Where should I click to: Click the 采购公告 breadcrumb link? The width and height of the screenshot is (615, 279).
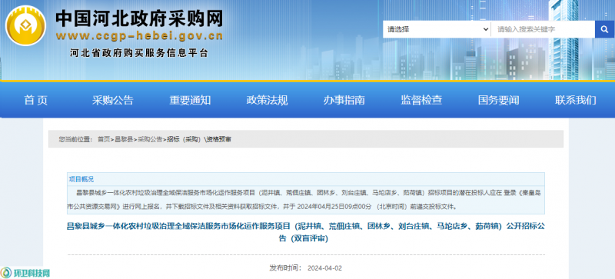point(150,139)
